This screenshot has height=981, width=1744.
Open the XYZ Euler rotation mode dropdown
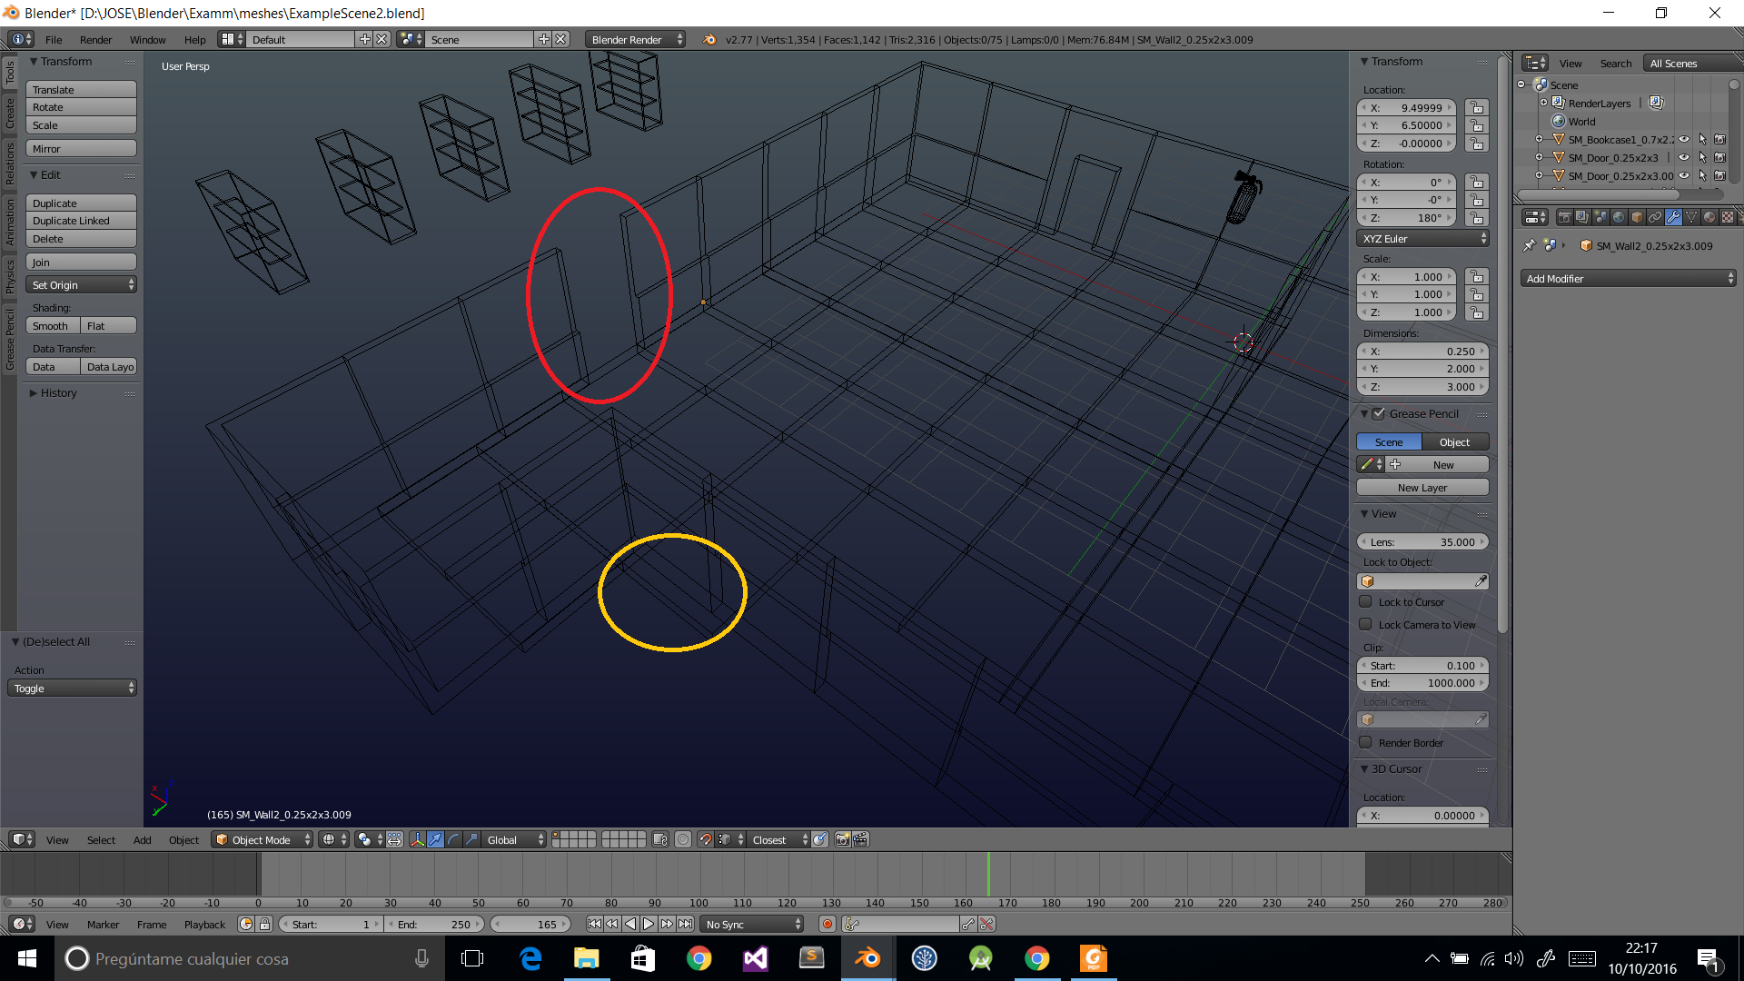coord(1422,238)
